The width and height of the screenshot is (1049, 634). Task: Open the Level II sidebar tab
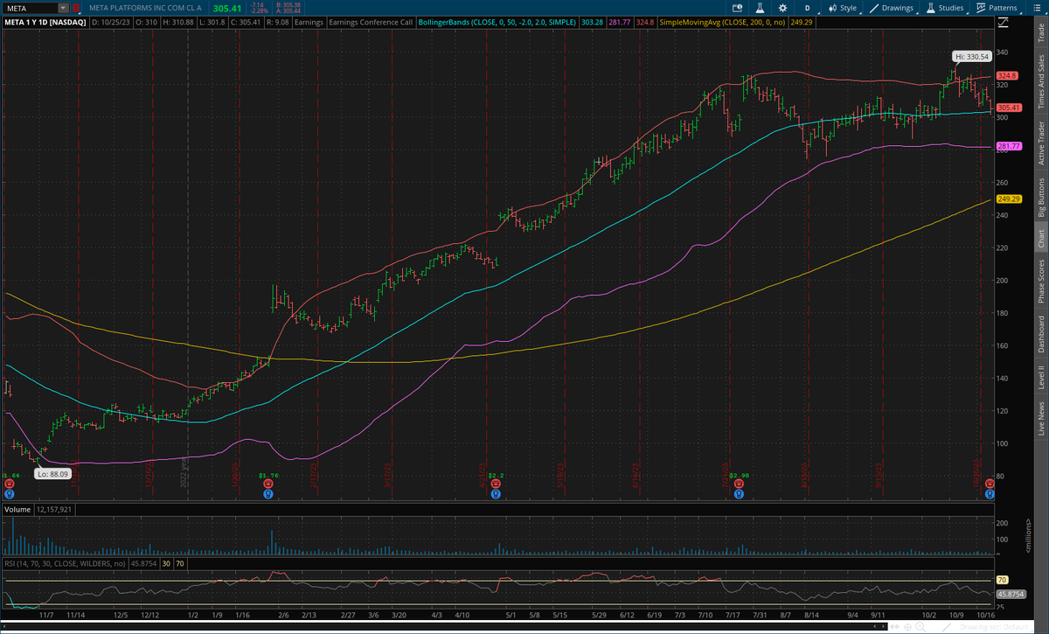[x=1040, y=378]
